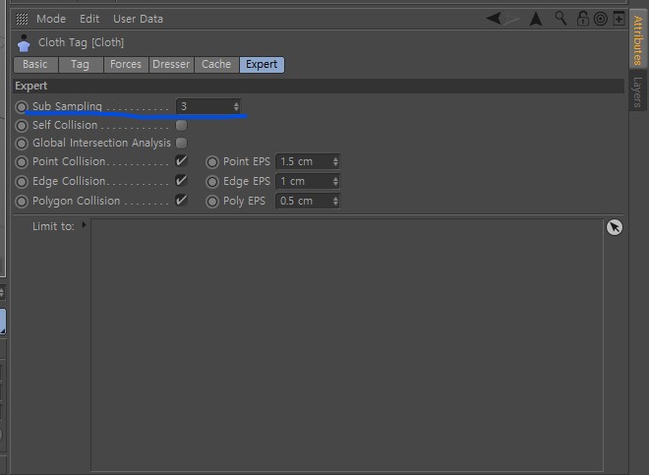Click the grid handle icon beside Mode

[x=22, y=19]
